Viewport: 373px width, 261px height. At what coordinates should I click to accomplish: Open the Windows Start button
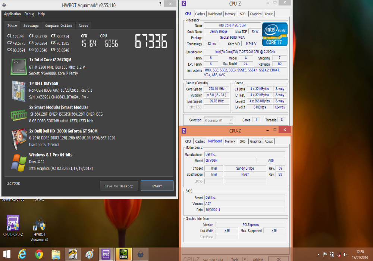[x=7, y=254]
